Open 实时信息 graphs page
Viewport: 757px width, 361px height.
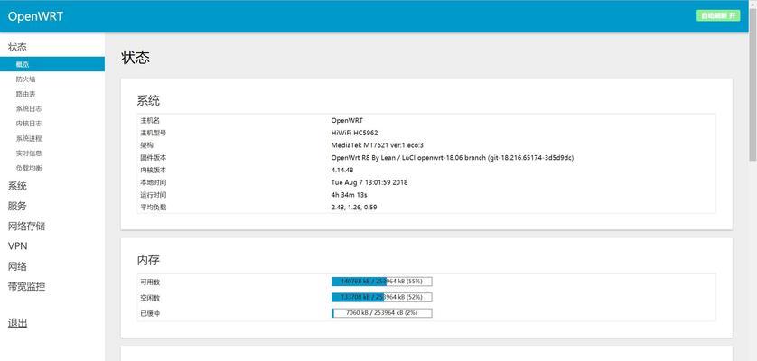pos(29,153)
